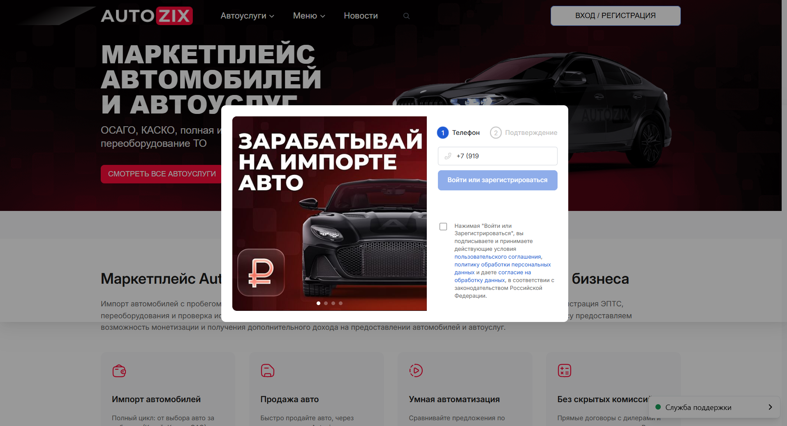Click the search magnifier icon in header

pyautogui.click(x=406, y=16)
